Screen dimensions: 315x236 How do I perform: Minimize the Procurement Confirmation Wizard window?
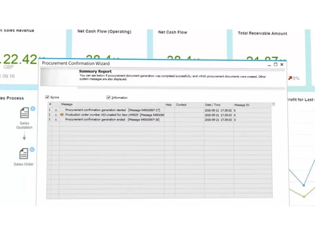point(269,65)
